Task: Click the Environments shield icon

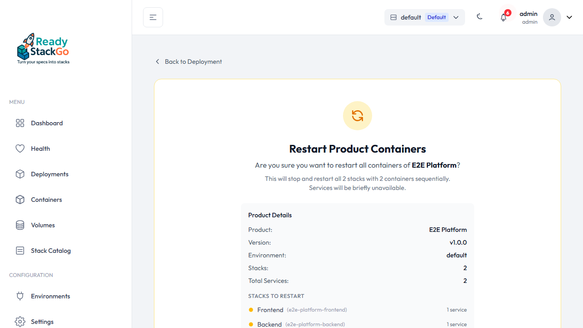Action: [20, 296]
